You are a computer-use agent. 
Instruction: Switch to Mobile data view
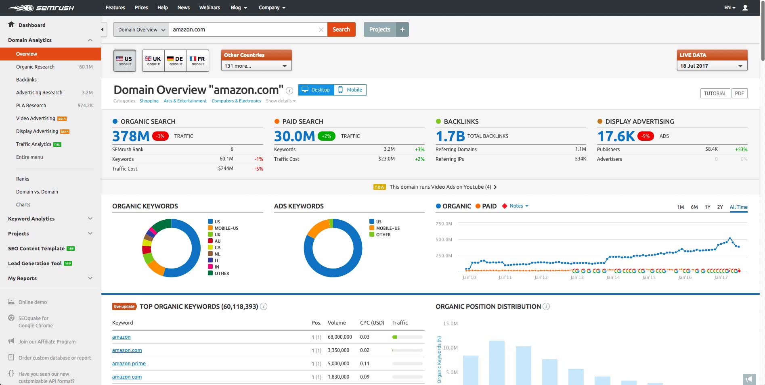[350, 90]
